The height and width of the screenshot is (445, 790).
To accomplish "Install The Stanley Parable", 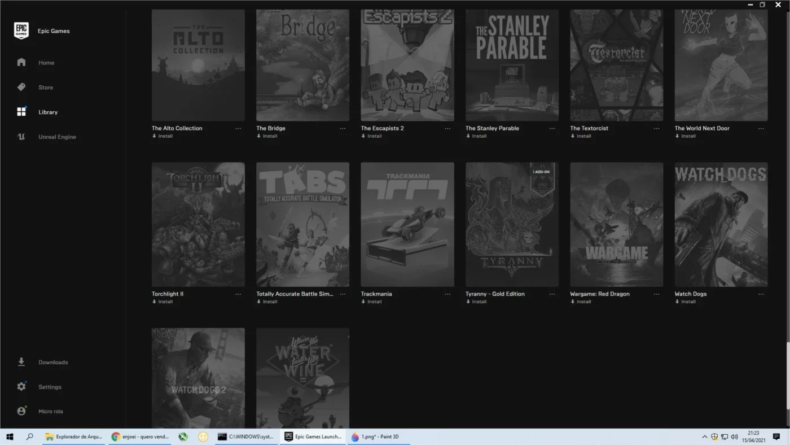I will [x=476, y=136].
